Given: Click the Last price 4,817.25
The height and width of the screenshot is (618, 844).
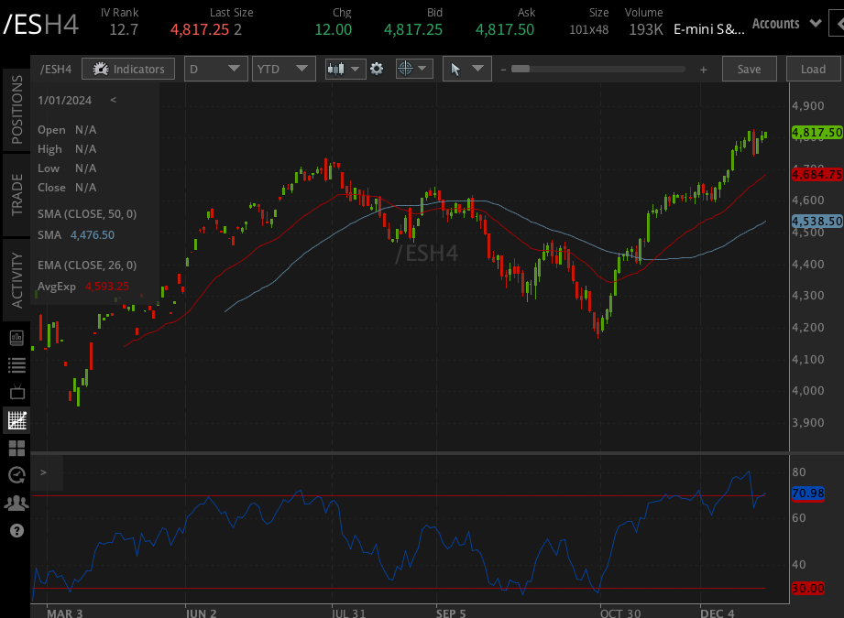Looking at the screenshot, I should coord(200,29).
